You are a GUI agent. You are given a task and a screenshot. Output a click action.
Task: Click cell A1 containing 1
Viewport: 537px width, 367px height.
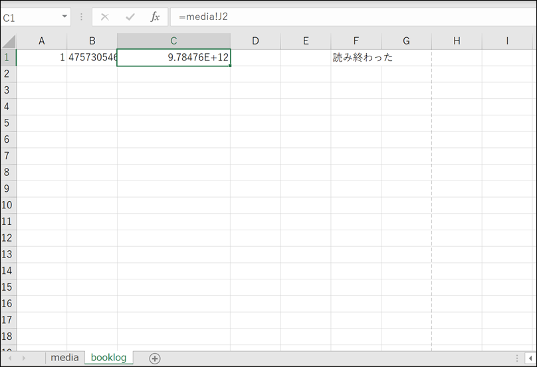tap(41, 58)
